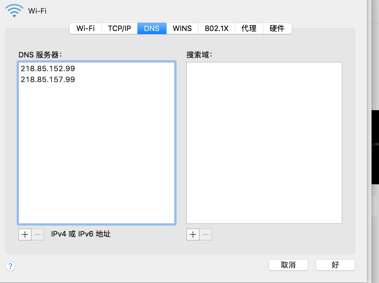Open the 802.1X tab
Screen dimensions: 379x283
coord(217,28)
